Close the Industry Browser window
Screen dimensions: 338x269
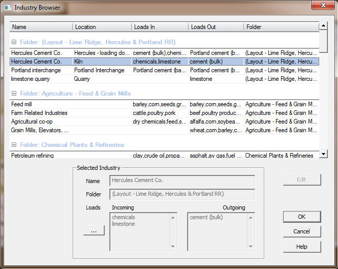[323, 5]
